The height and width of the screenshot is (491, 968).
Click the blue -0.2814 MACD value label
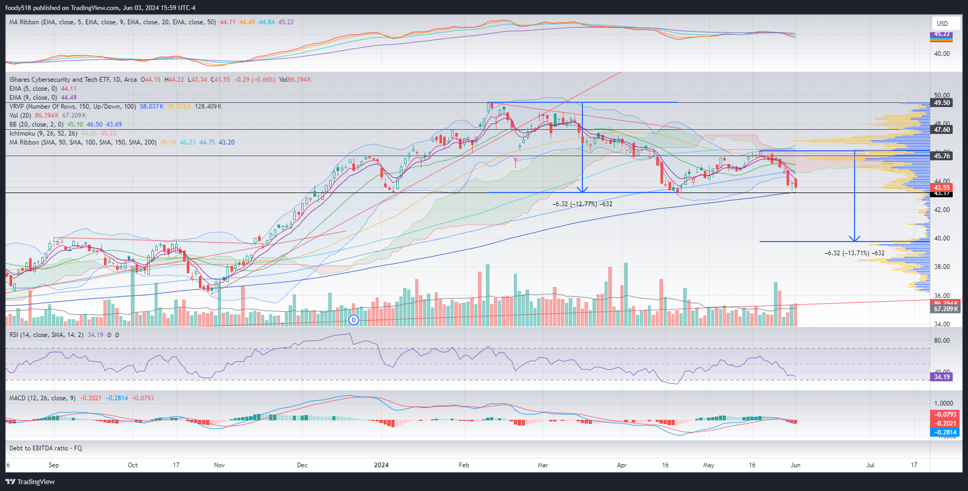tap(945, 432)
